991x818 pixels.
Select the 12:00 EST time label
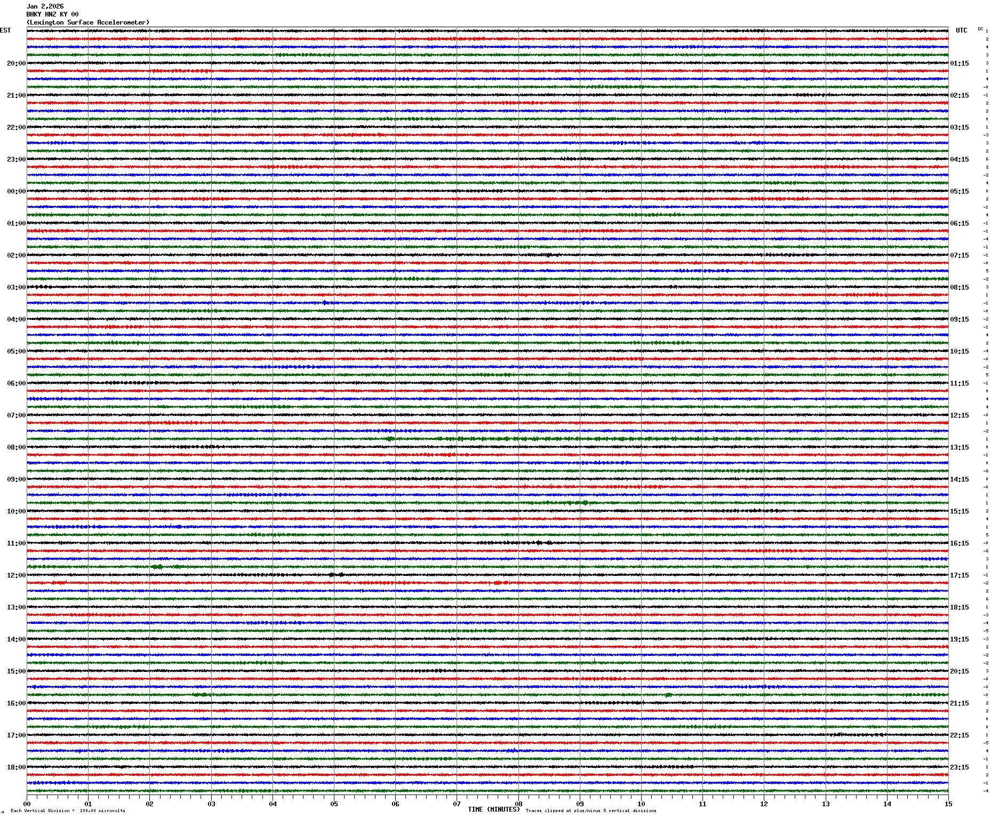(x=16, y=575)
